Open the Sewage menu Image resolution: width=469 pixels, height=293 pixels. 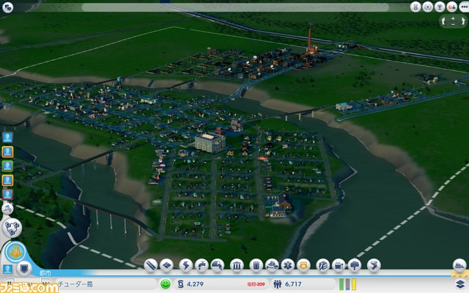pyautogui.click(x=218, y=265)
